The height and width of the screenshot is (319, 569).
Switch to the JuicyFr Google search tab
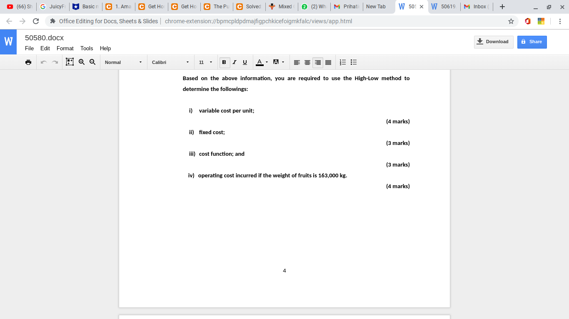tap(53, 7)
